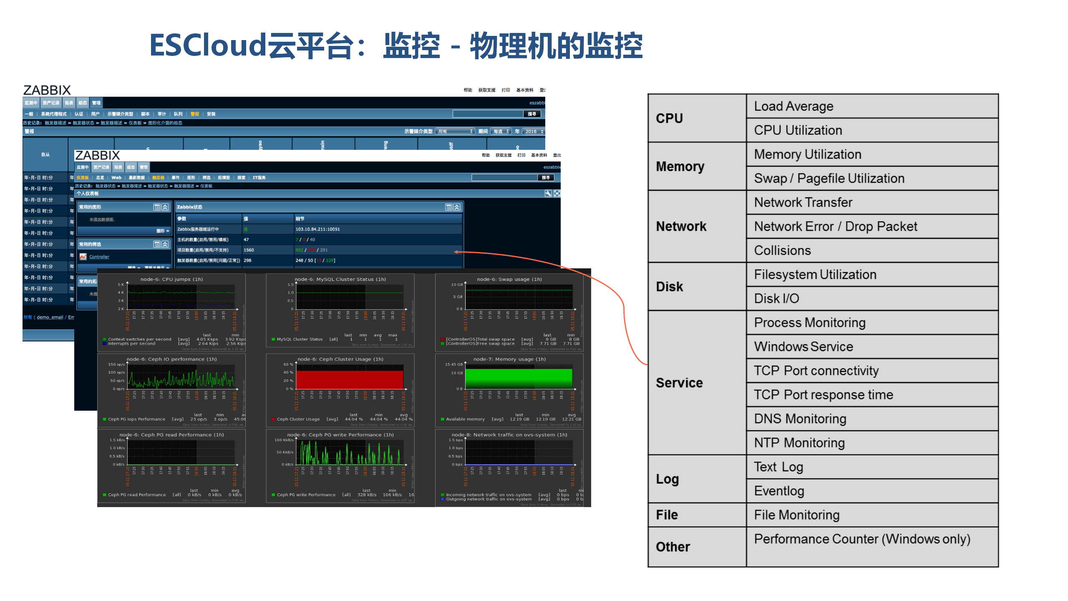Collapse the Zabbix状态 widget
1068x601 pixels.
pos(457,207)
